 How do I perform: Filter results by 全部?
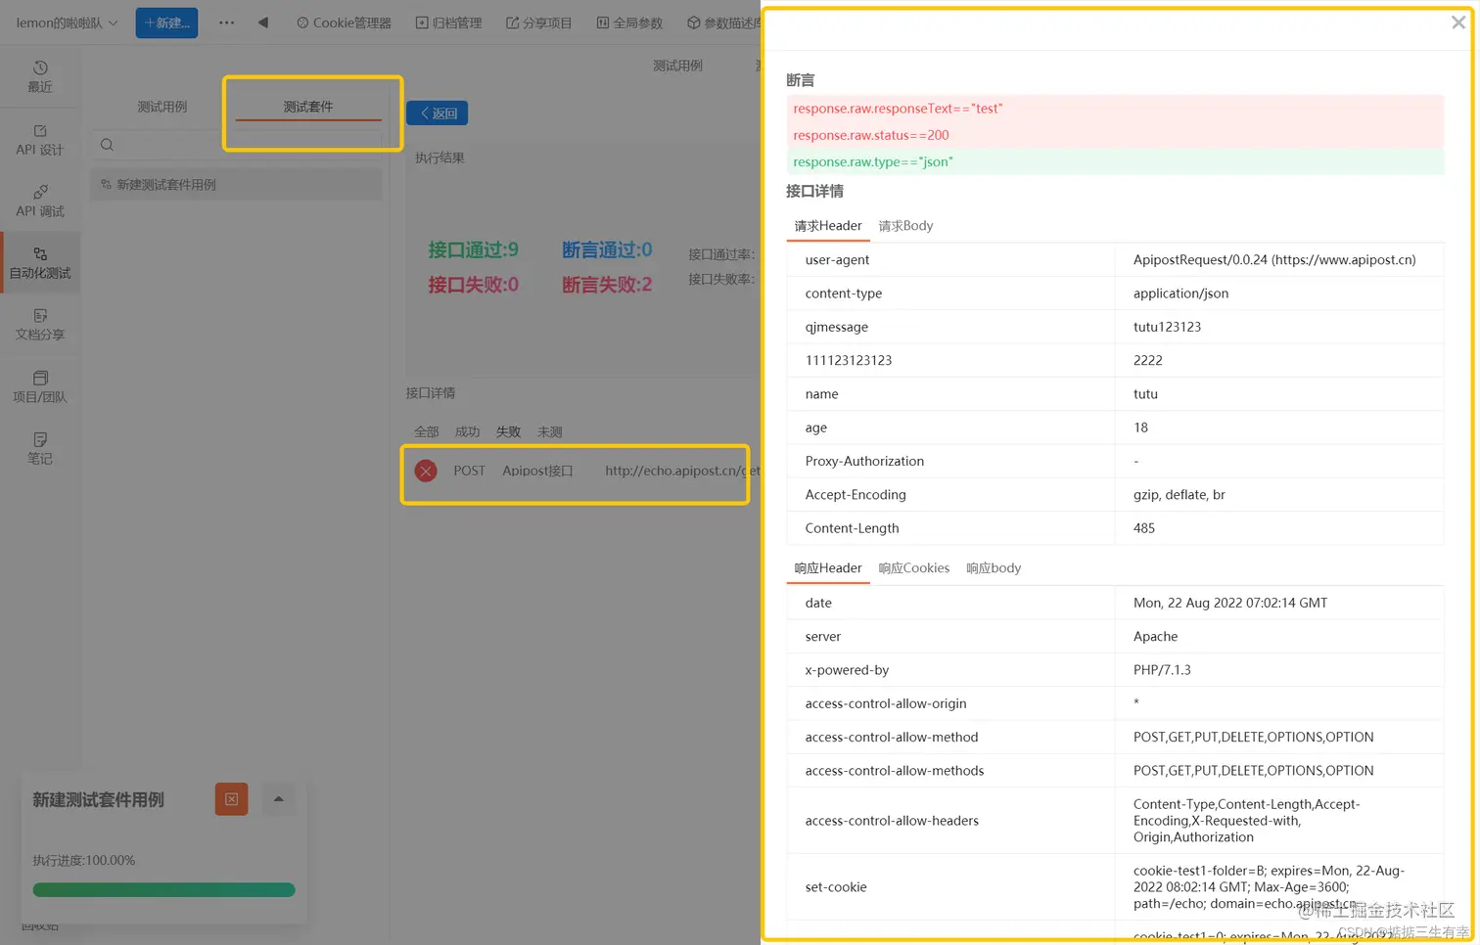[x=427, y=431]
